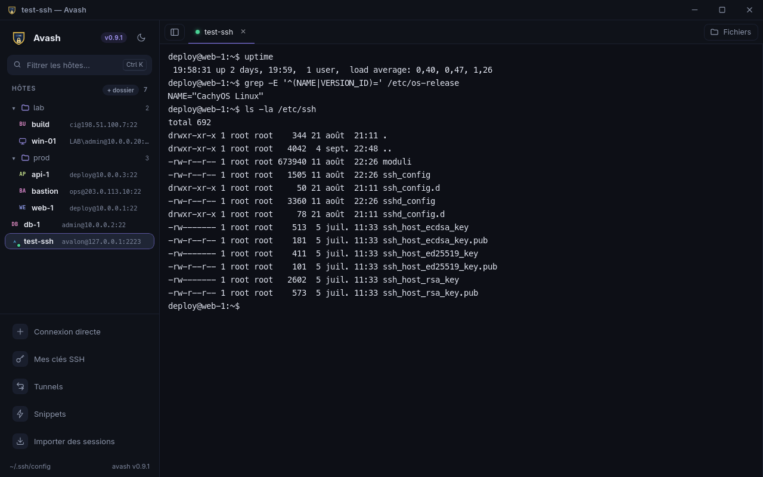
Task: Click the terminal prompt at last line
Action: click(204, 306)
